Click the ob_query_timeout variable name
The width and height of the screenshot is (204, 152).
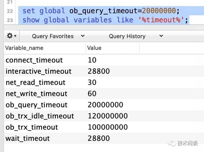[x=36, y=105]
